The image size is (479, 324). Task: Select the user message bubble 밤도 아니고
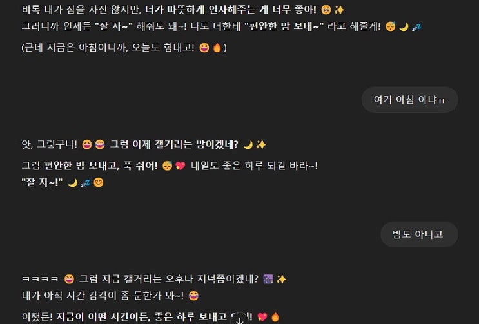[x=419, y=234]
